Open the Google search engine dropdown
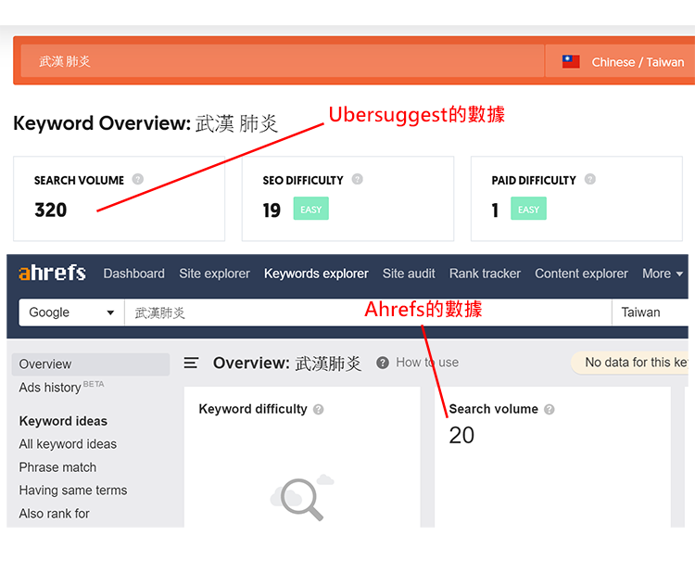Image resolution: width=695 pixels, height=574 pixels. [71, 313]
